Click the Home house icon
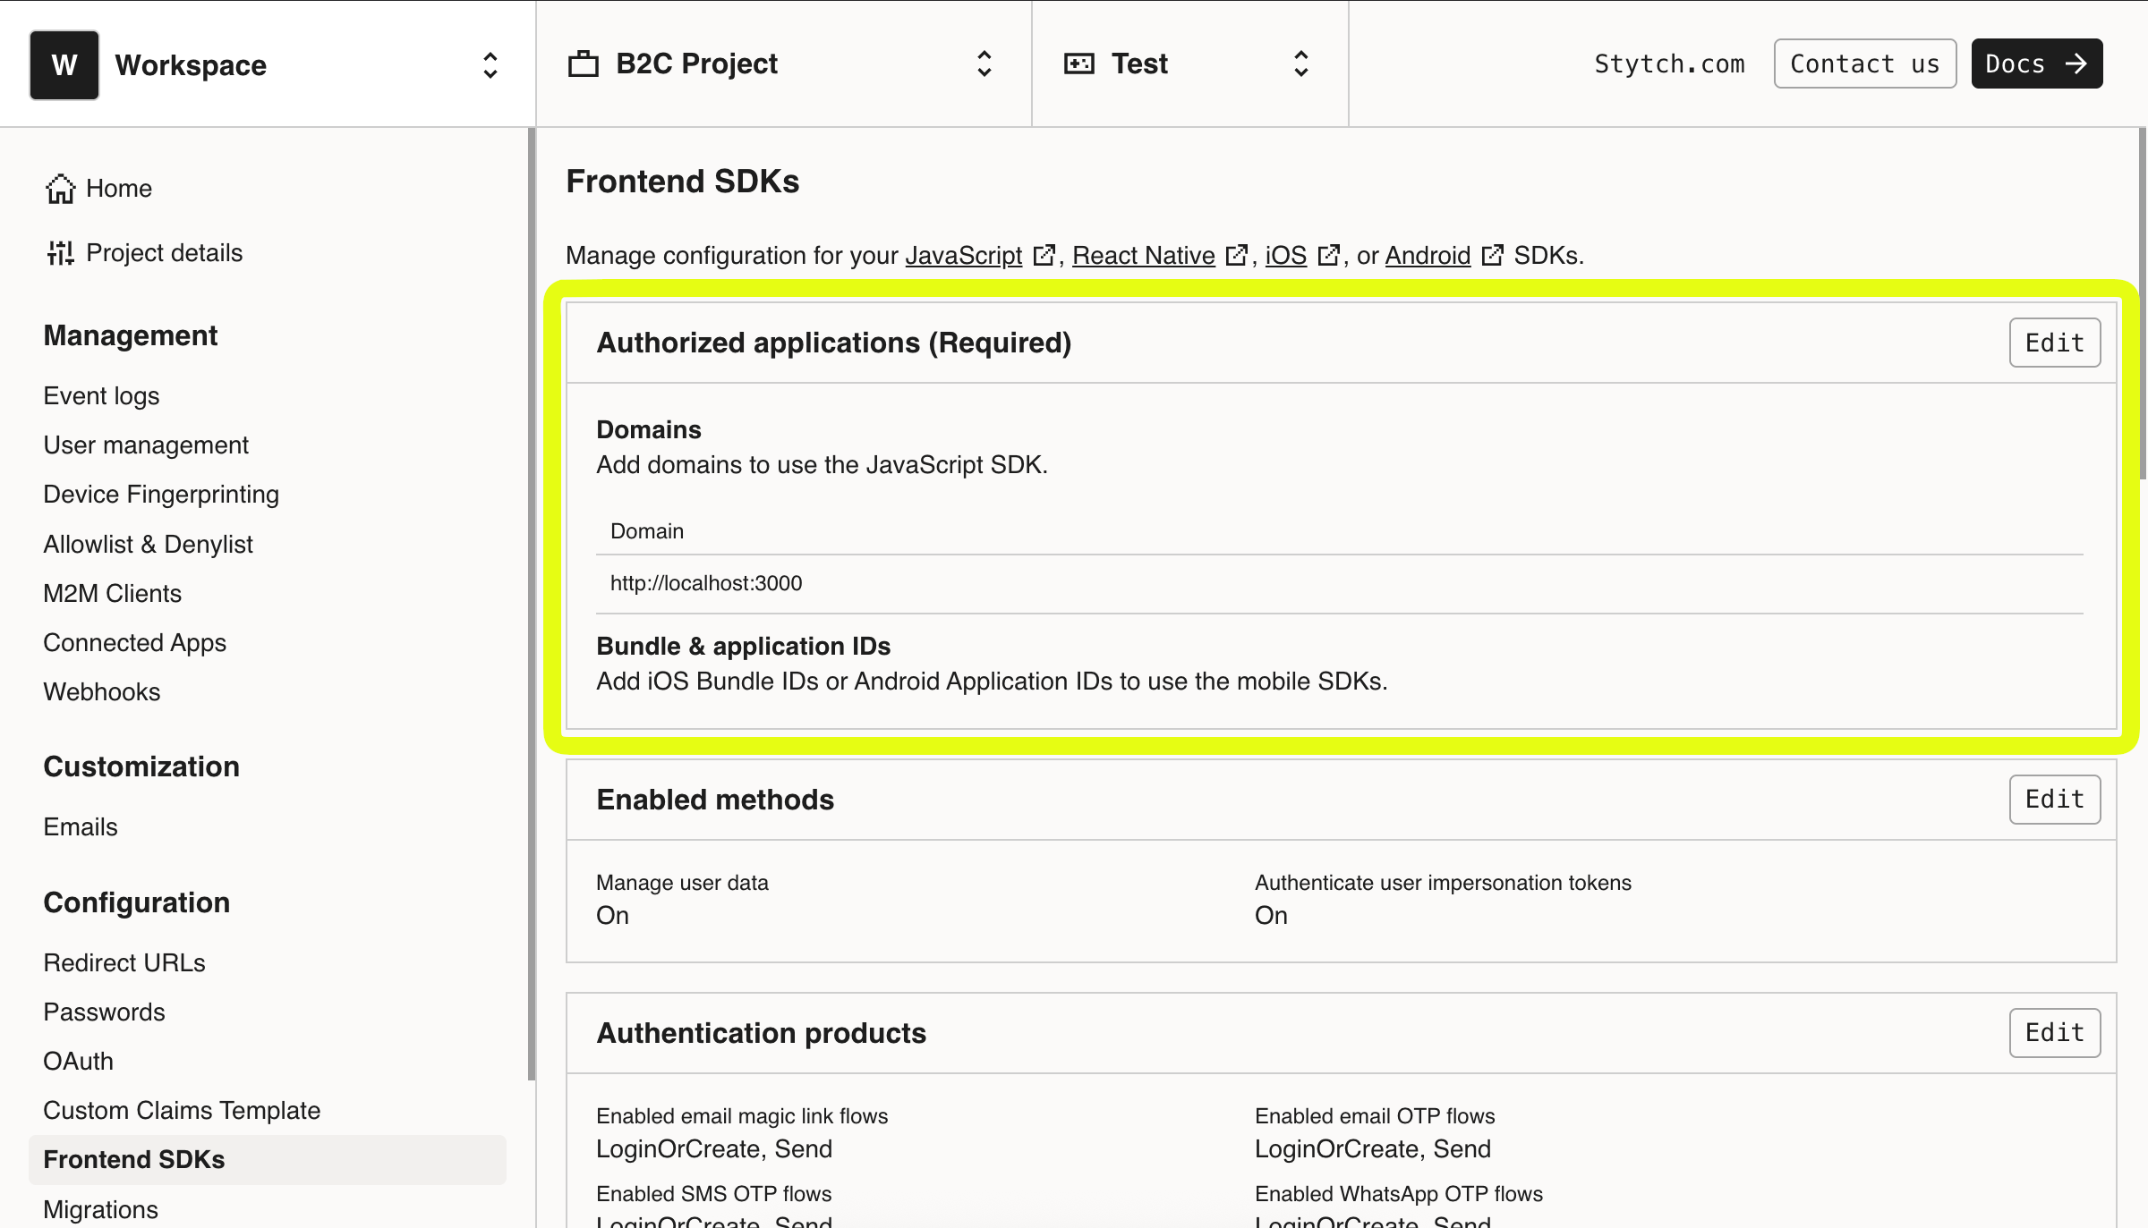Image resolution: width=2148 pixels, height=1228 pixels. 61,189
